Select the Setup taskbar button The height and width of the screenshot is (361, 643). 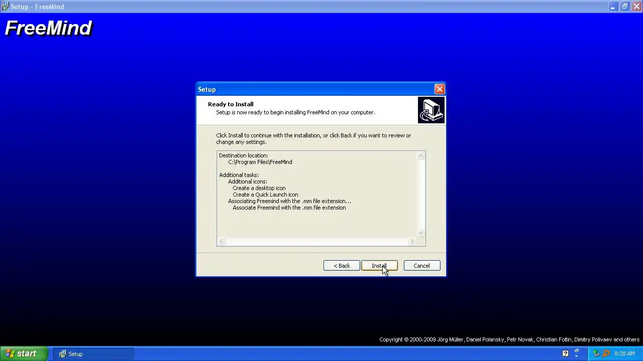[94, 354]
